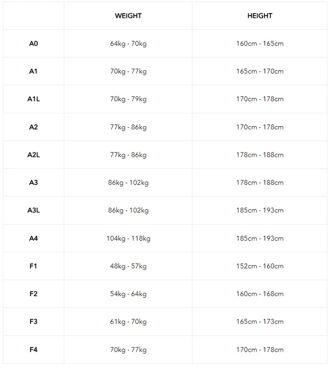The width and height of the screenshot is (331, 368).
Task: Click the 104kg - 118kg weight cell
Action: pos(128,238)
